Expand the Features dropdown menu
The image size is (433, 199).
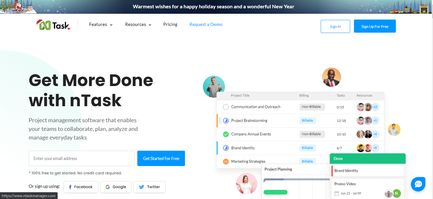pyautogui.click(x=101, y=24)
